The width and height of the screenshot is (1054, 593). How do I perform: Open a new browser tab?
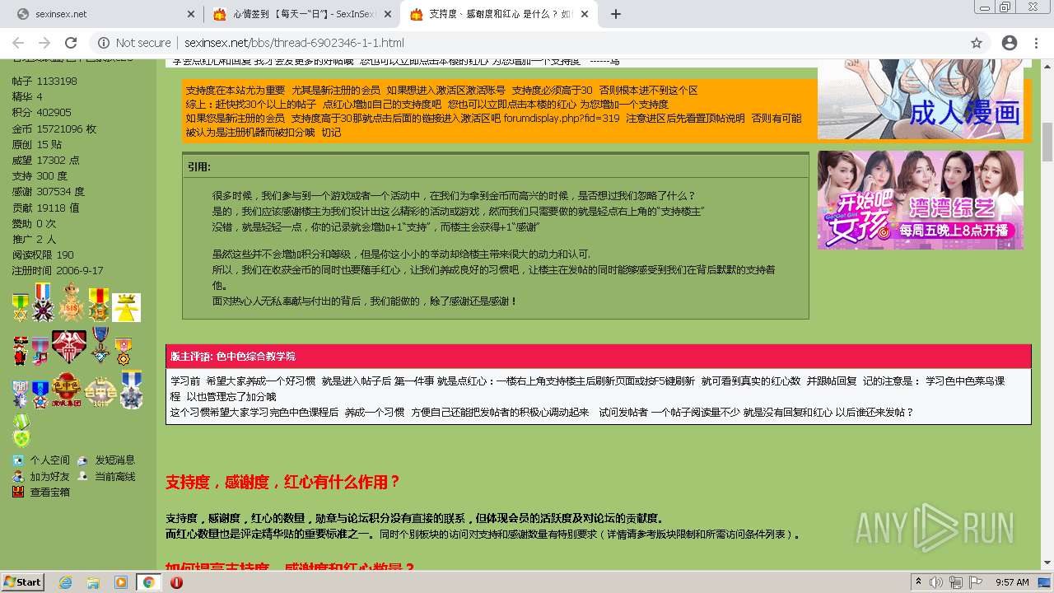tap(616, 14)
